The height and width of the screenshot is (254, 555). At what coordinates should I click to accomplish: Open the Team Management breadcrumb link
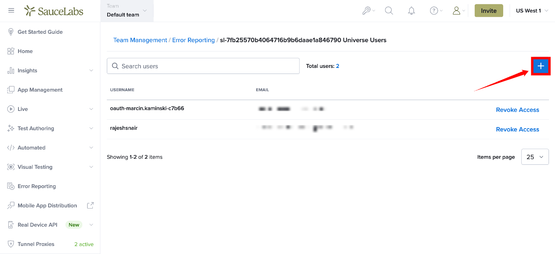pyautogui.click(x=140, y=40)
